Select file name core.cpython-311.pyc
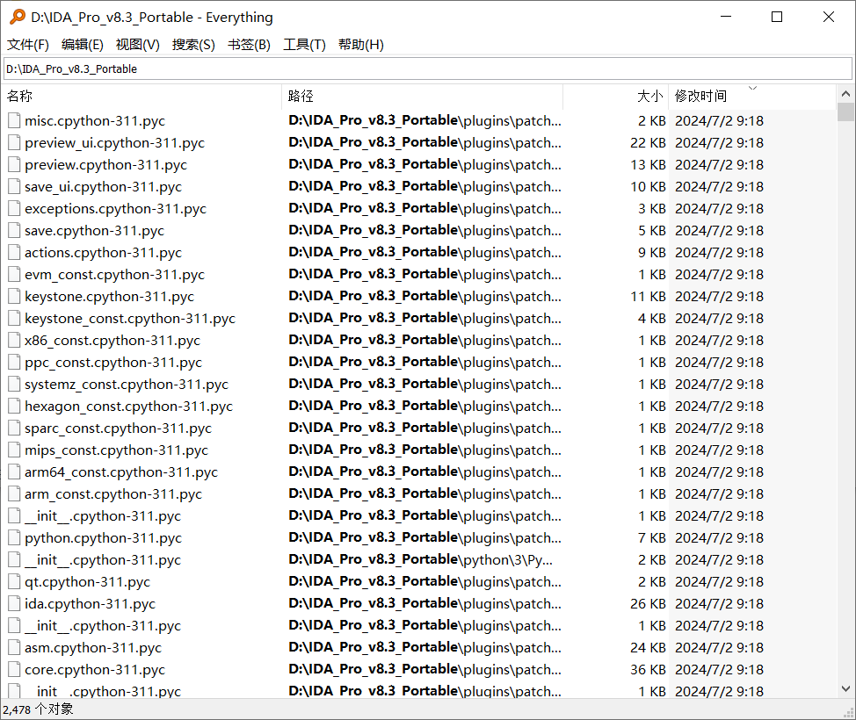The height and width of the screenshot is (720, 856). (94, 669)
